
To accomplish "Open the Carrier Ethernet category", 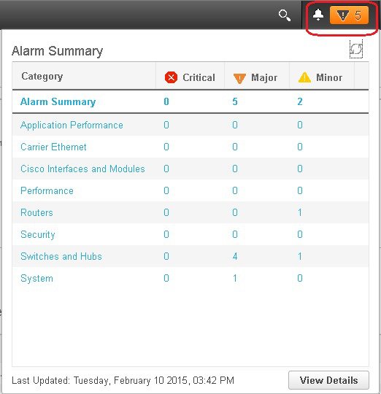I will click(53, 147).
